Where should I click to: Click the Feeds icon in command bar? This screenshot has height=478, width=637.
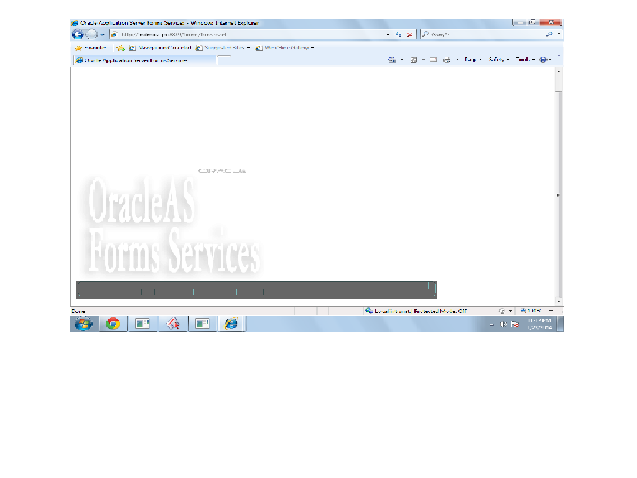414,60
